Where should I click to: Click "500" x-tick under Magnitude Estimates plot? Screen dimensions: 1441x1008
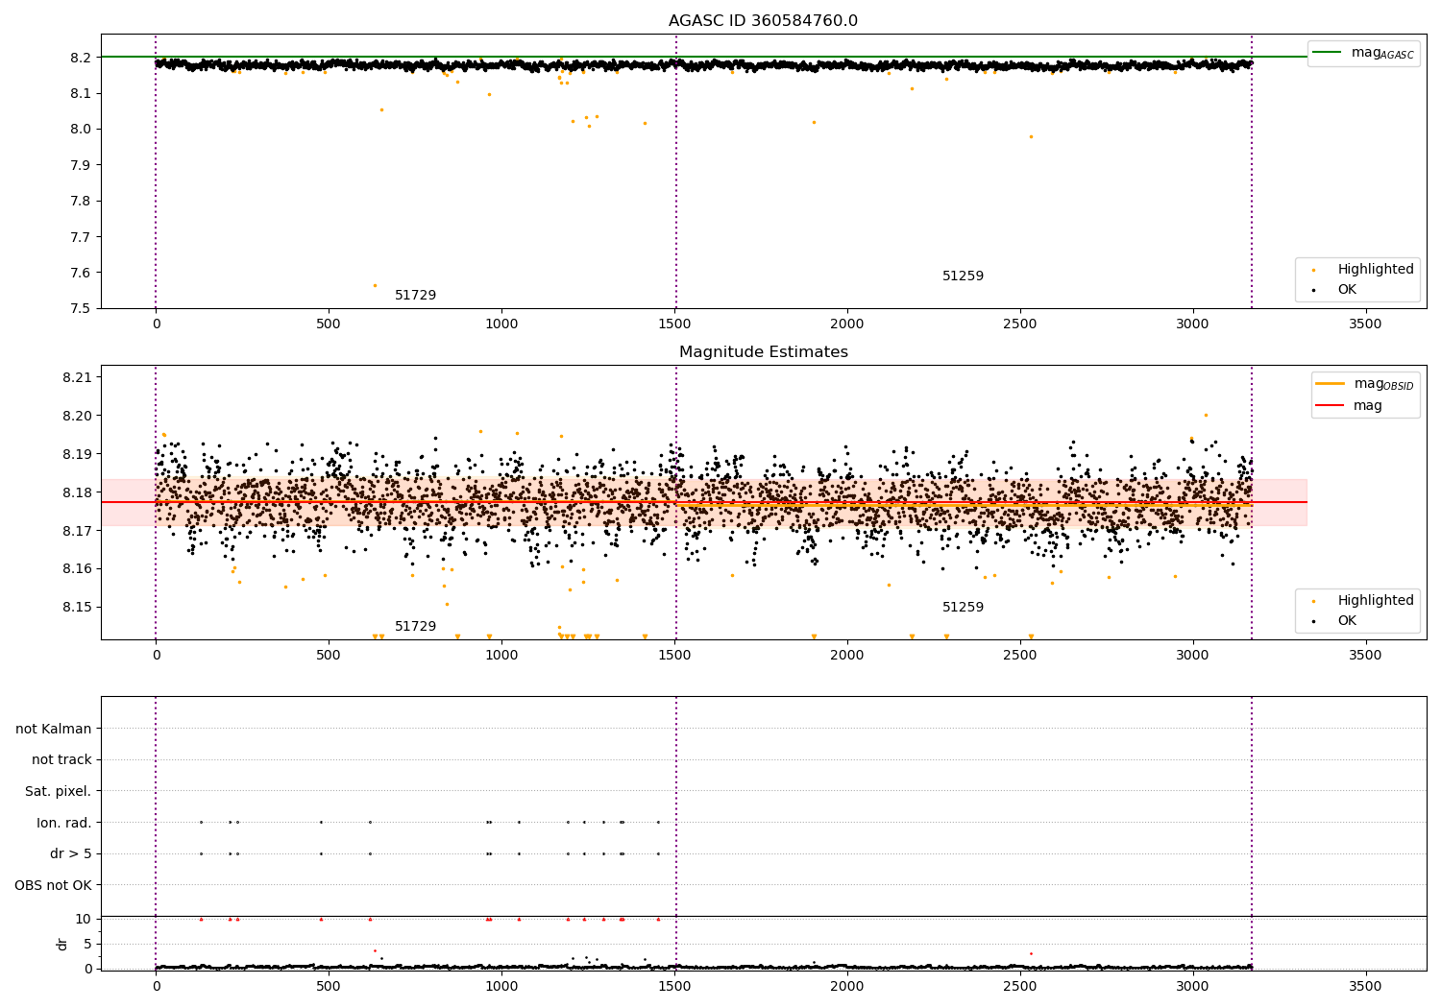tap(329, 656)
